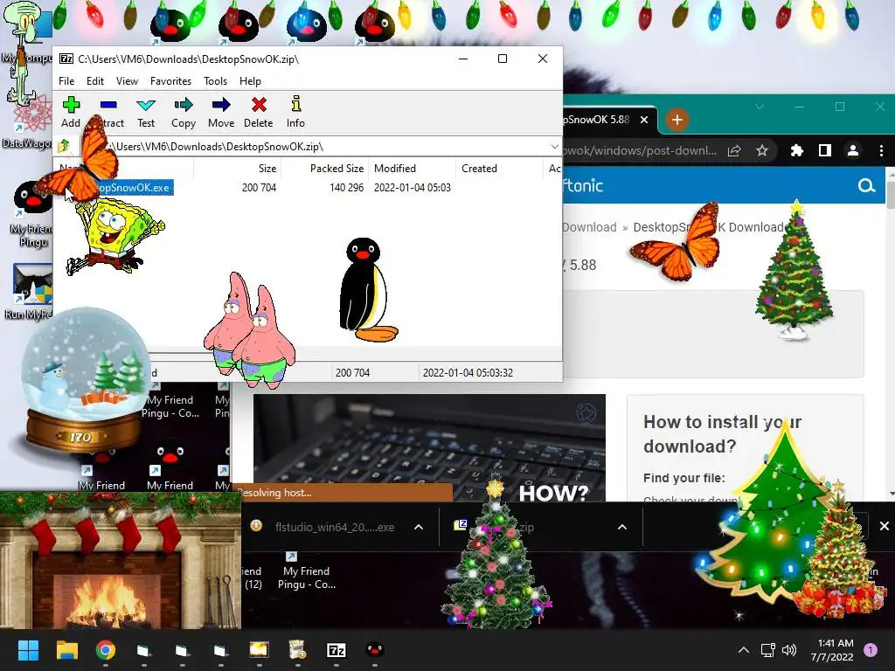
Task: Switch to 7-Zip taskbar icon
Action: pyautogui.click(x=336, y=650)
